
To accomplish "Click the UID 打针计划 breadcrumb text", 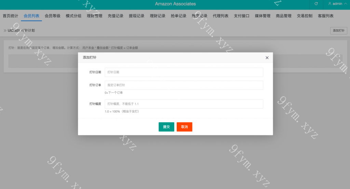I will point(21,30).
